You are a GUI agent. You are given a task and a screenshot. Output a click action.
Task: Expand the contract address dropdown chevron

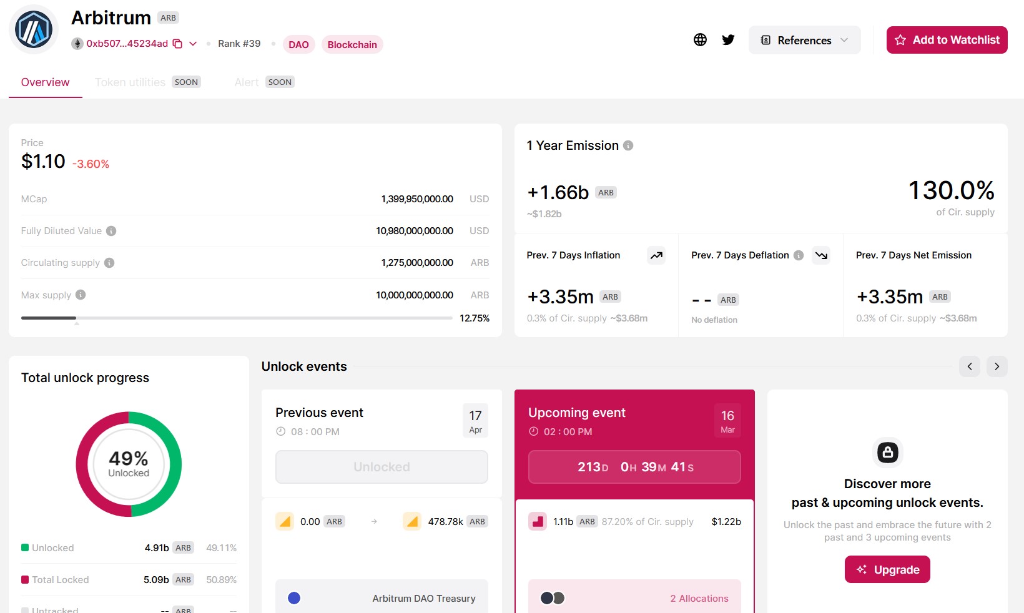pyautogui.click(x=193, y=44)
